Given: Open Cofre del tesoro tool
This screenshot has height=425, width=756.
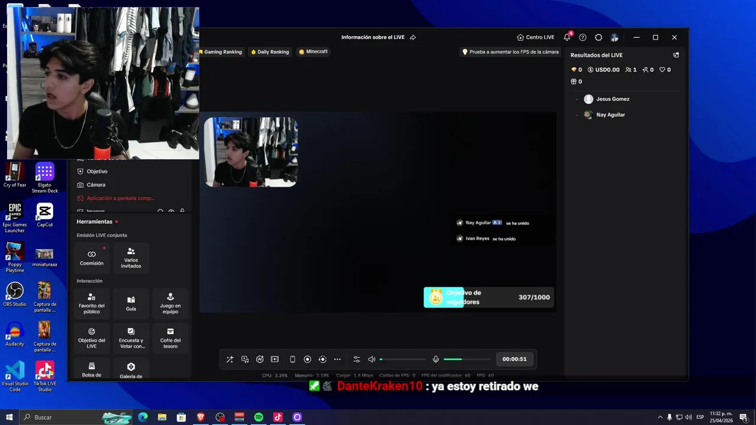Looking at the screenshot, I should tap(170, 338).
